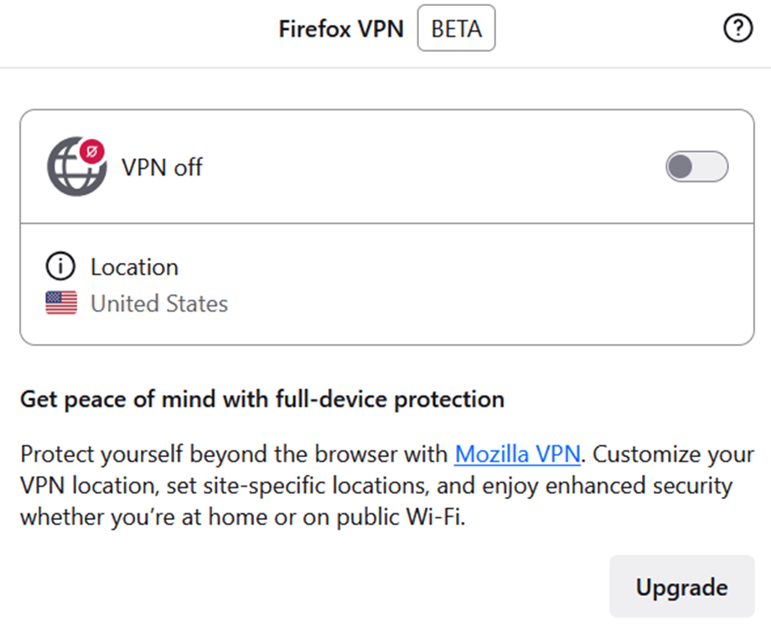Click the "full-device protection" heading words
Viewport: 771px width, 633px height.
click(390, 399)
